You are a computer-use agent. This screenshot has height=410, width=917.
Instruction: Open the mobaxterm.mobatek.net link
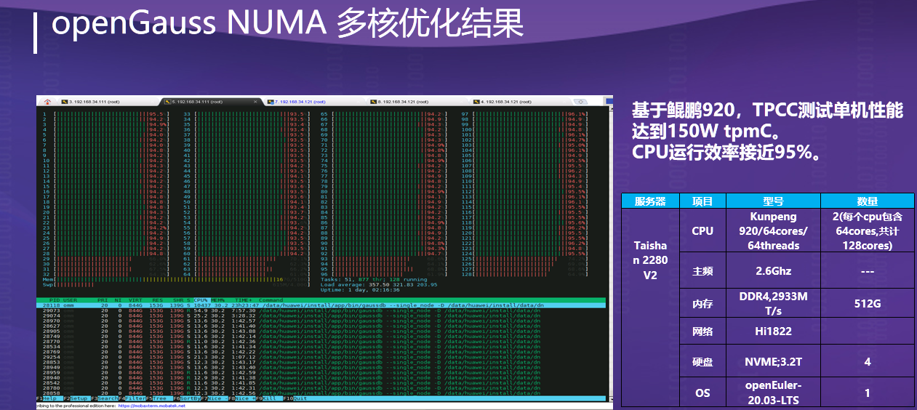(x=152, y=406)
